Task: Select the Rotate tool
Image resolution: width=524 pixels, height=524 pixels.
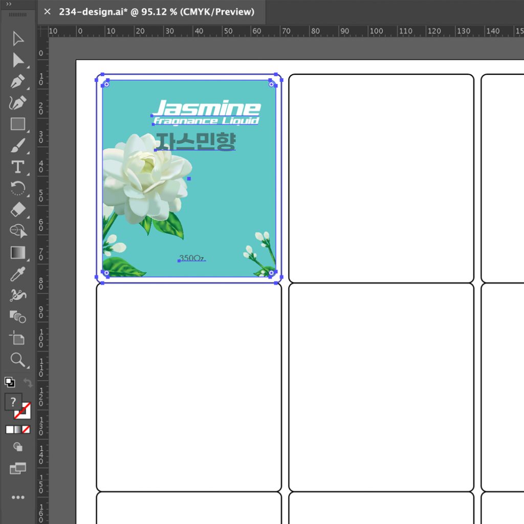Action: pyautogui.click(x=18, y=188)
